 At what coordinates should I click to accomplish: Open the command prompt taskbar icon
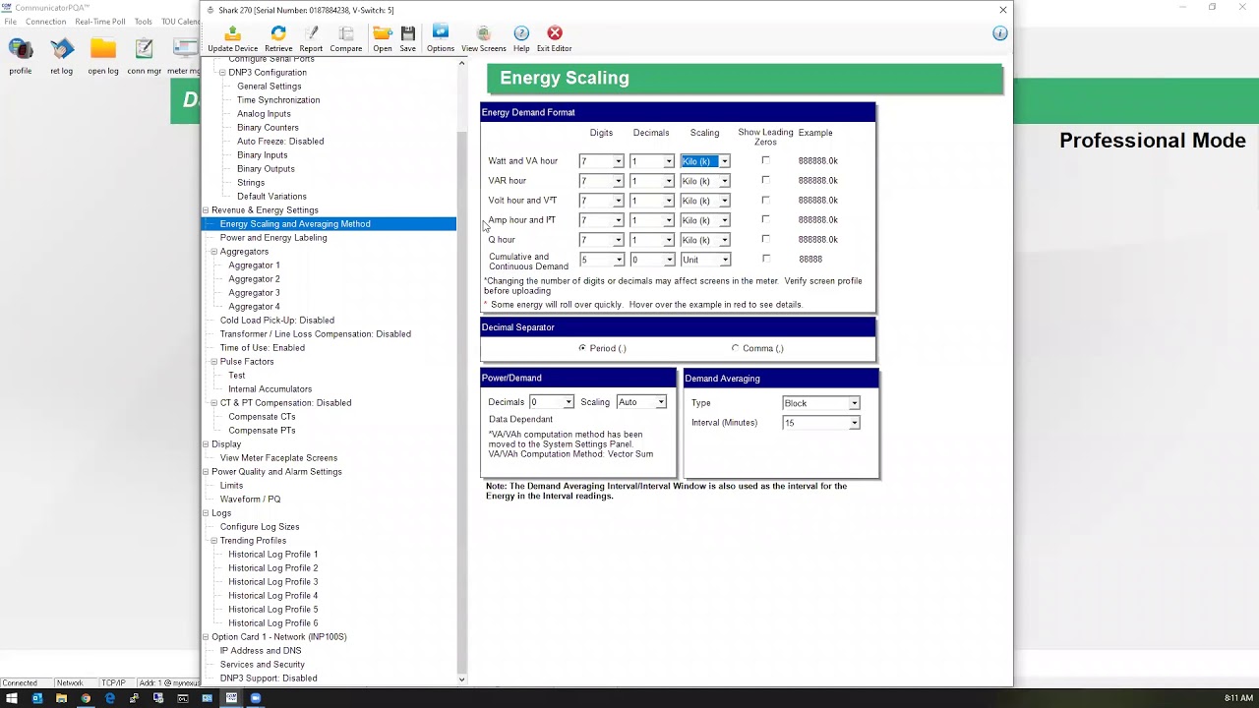183,698
